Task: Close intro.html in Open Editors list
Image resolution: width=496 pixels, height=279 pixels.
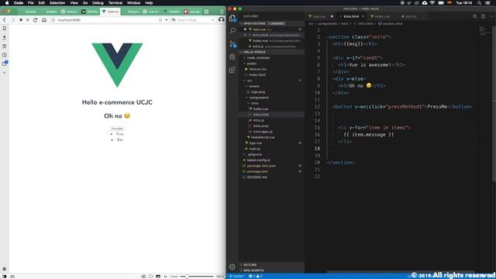Action: point(245,35)
